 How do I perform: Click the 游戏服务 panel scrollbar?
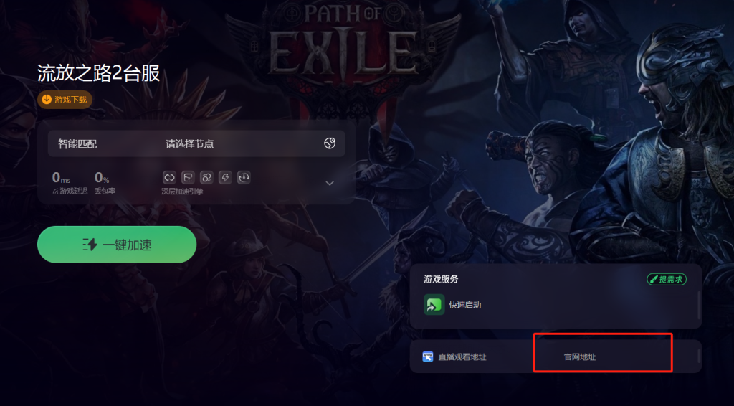[699, 305]
